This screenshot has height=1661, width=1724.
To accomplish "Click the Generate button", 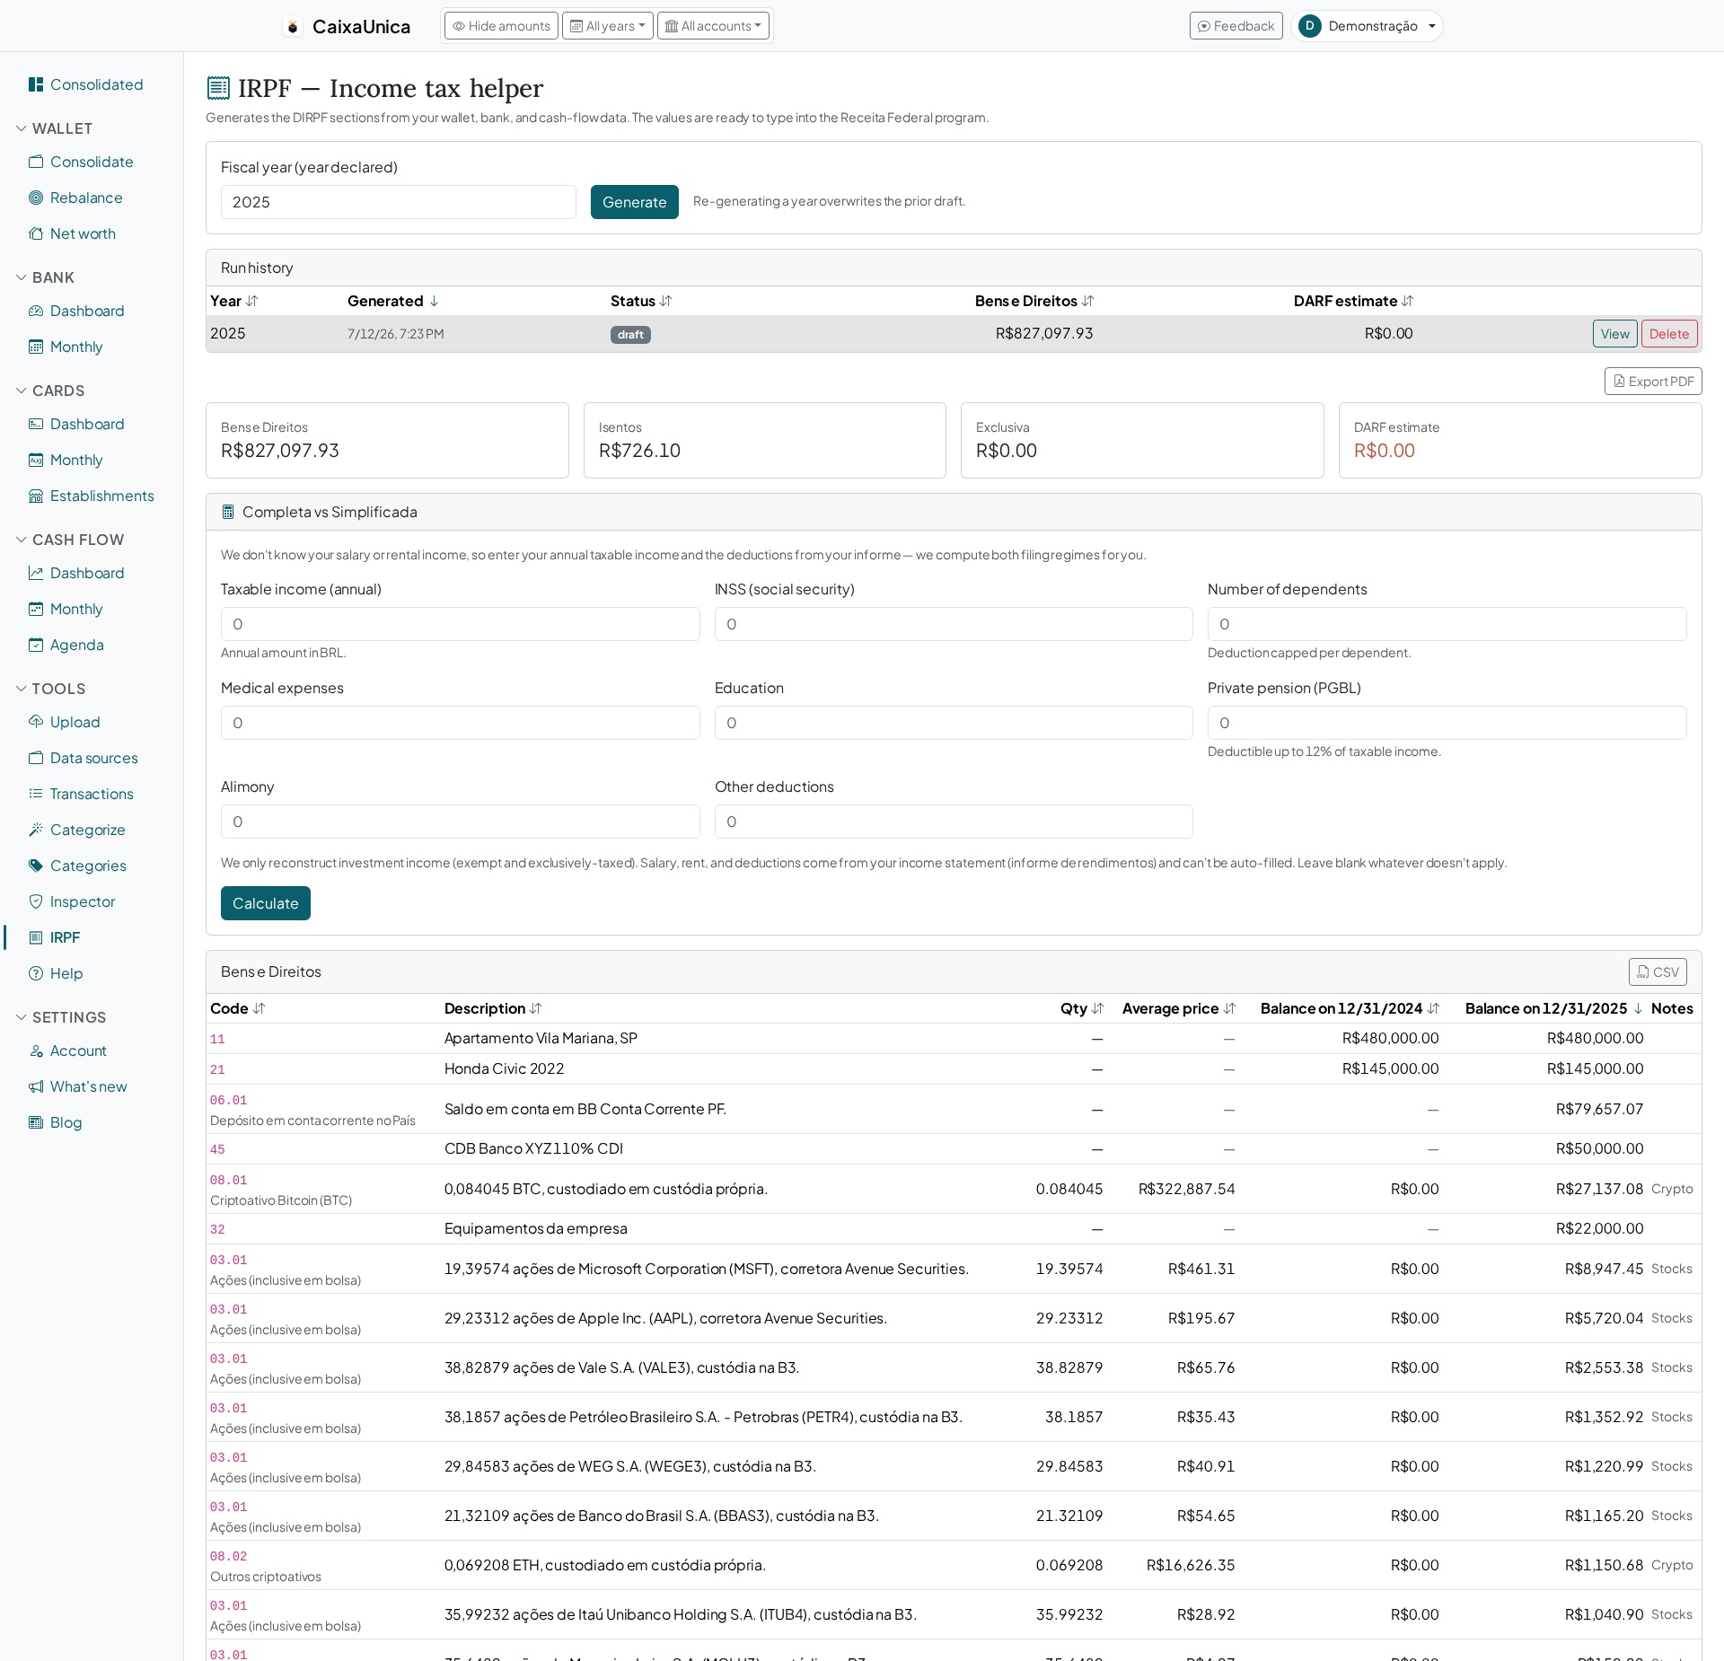I will pos(634,202).
